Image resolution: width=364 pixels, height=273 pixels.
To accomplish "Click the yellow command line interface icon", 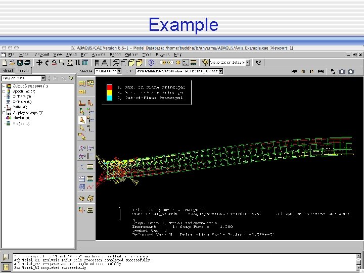I will point(6,267).
